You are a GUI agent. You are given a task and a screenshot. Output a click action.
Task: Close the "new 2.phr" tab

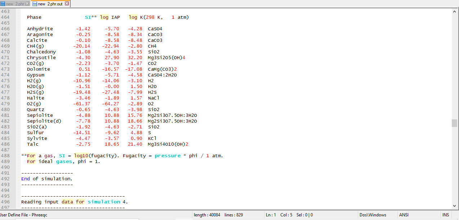click(27, 4)
